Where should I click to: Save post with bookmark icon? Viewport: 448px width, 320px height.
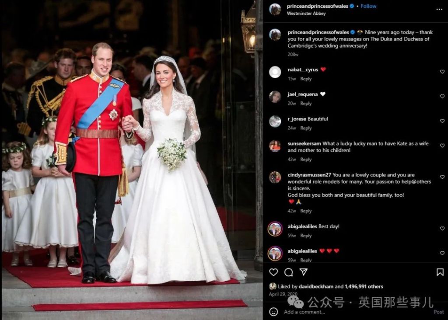tap(440, 272)
